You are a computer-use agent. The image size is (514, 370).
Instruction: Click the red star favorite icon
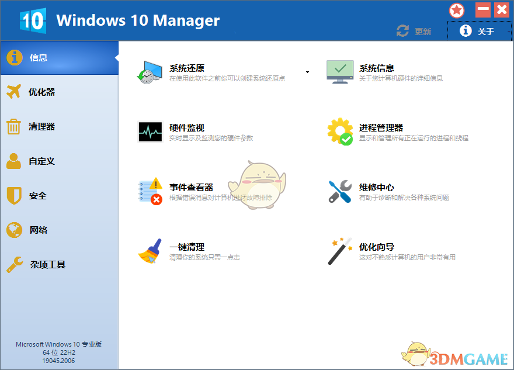pos(457,10)
